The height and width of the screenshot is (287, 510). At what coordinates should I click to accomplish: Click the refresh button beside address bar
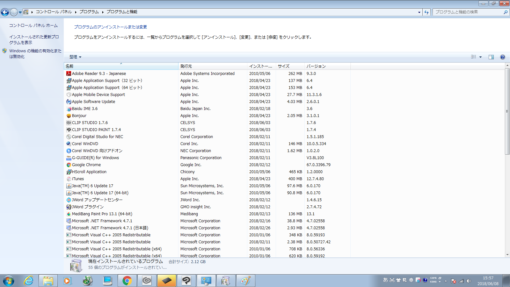[x=426, y=12]
